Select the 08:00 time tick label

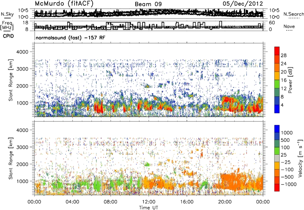point(110,202)
